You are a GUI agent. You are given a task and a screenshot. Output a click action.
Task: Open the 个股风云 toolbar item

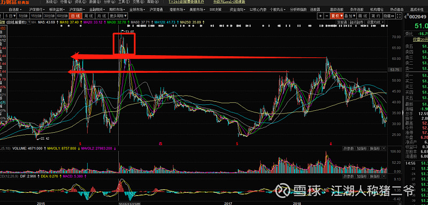click(x=277, y=9)
